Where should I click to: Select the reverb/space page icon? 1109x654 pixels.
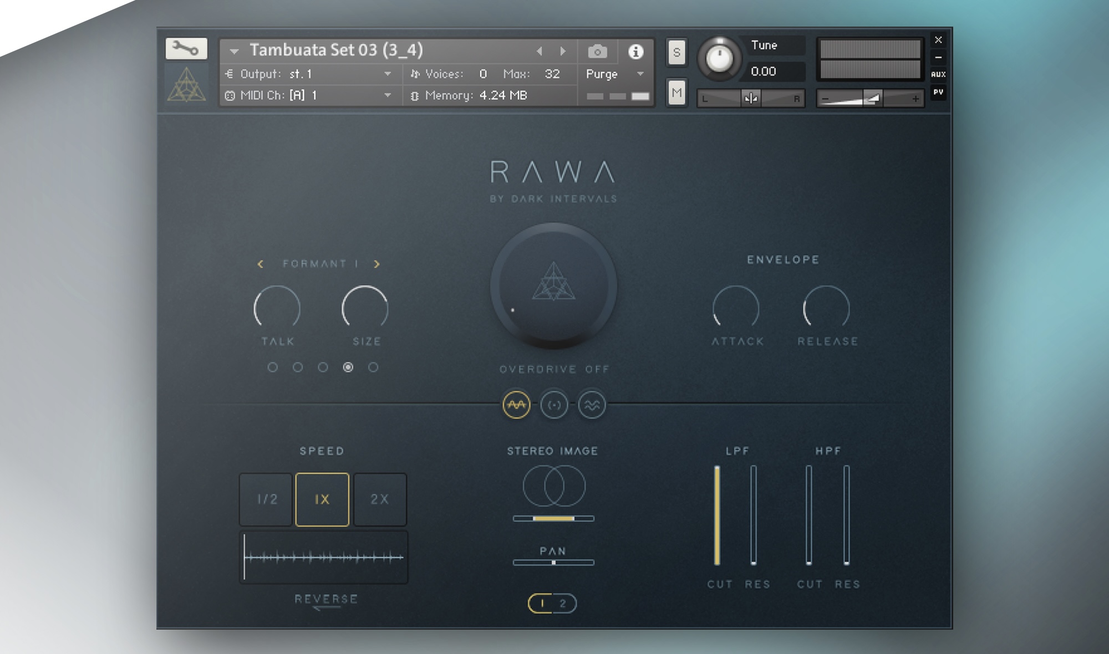(x=554, y=405)
